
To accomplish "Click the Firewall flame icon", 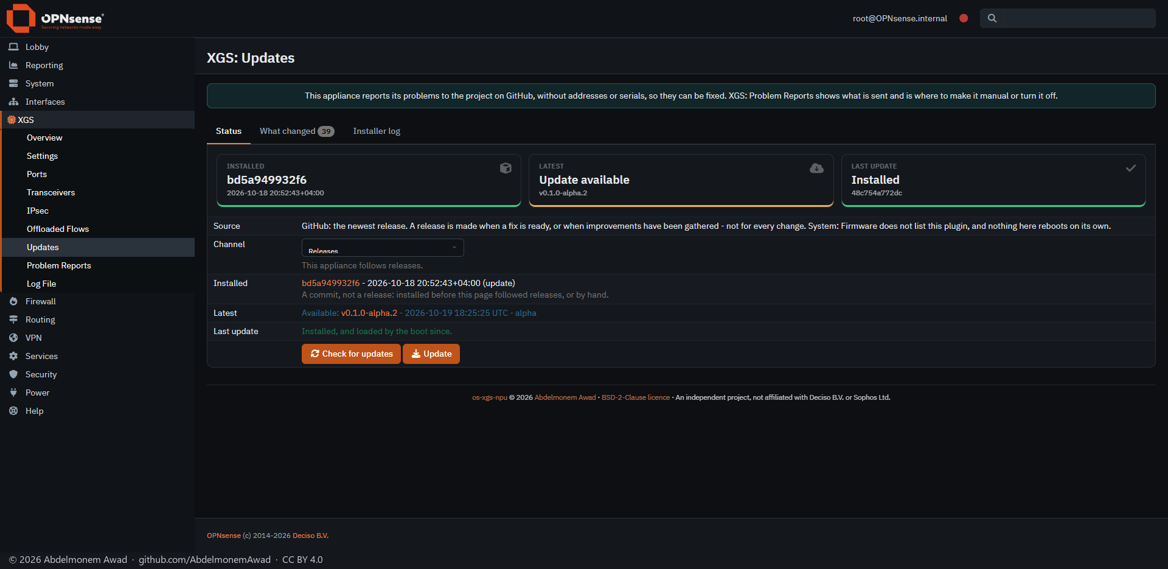I will coord(13,301).
